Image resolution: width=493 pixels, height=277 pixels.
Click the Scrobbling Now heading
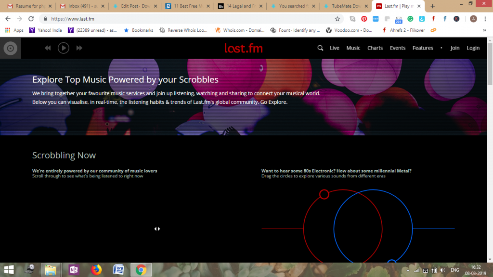(x=64, y=155)
